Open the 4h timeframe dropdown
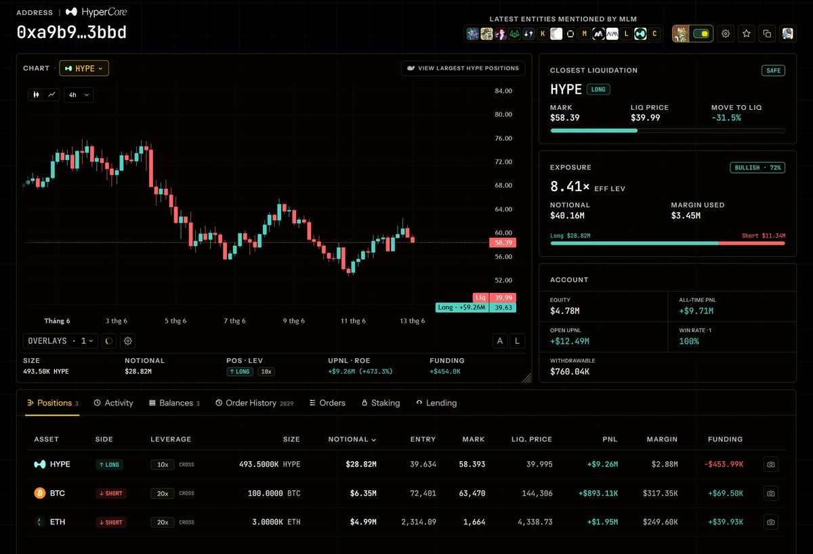 coord(79,95)
